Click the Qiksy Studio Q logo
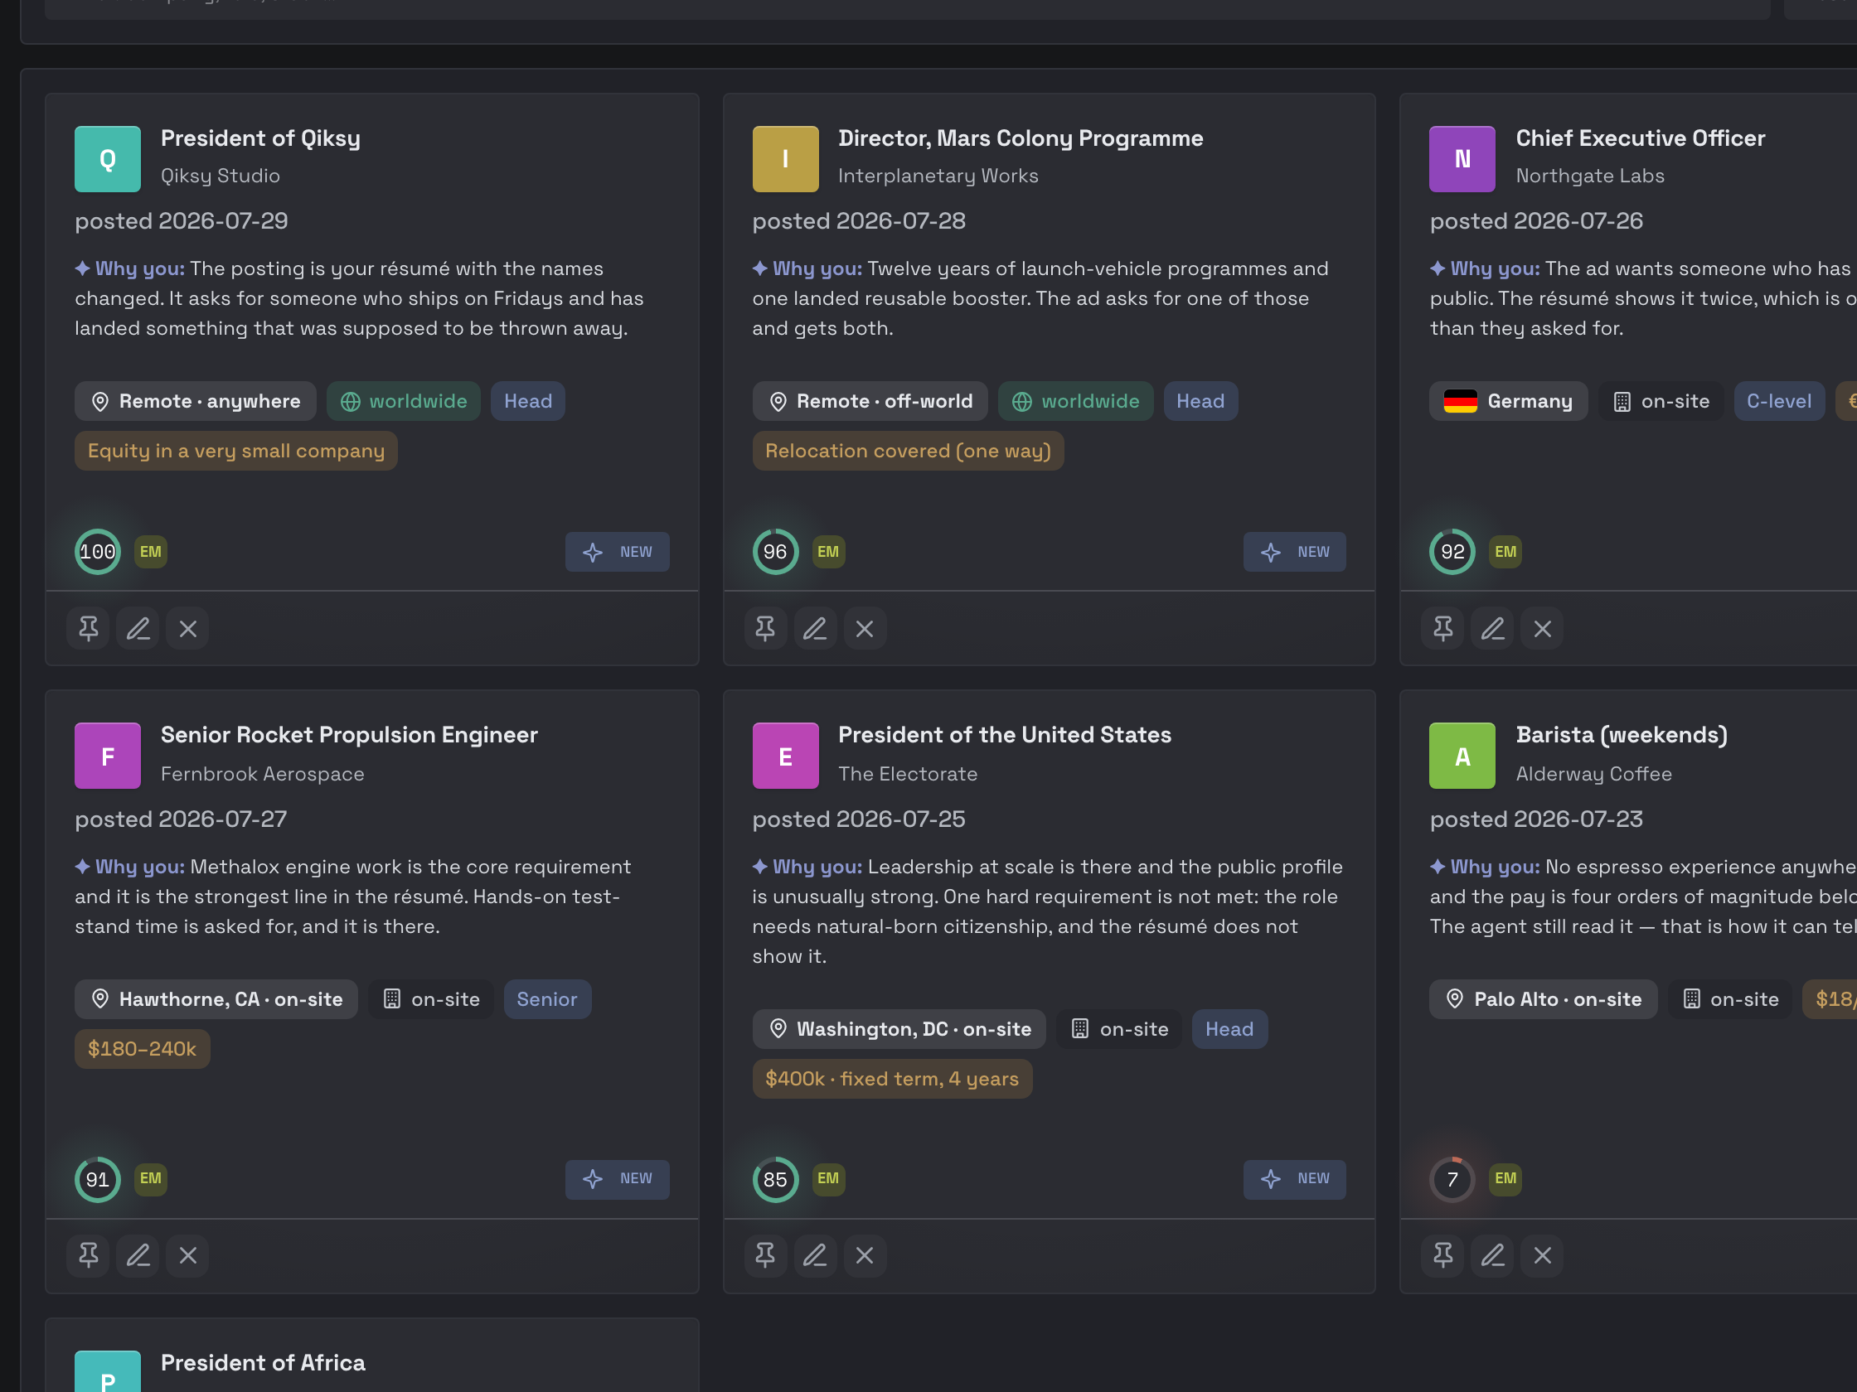This screenshot has height=1392, width=1857. (108, 159)
